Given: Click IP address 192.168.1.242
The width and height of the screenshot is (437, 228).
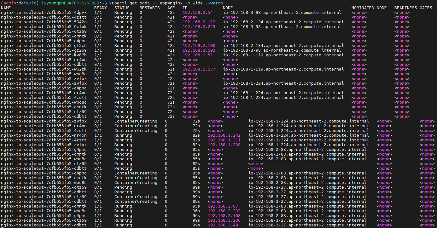Looking at the screenshot, I should [x=224, y=135].
